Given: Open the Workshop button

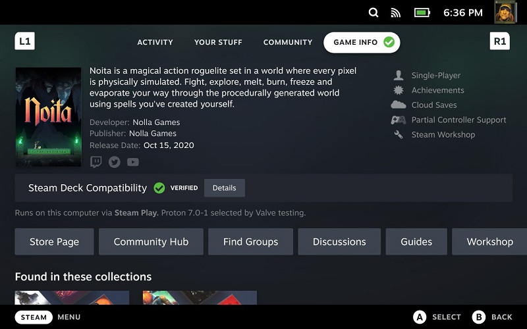Looking at the screenshot, I should coord(489,241).
